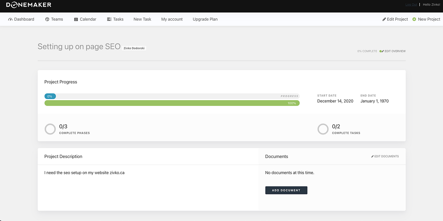Click the green plus icon for New Project
The height and width of the screenshot is (221, 443).
(414, 19)
